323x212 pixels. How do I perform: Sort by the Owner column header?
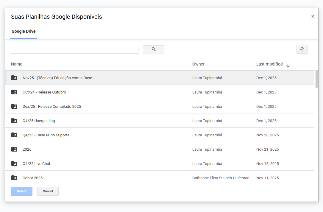(x=198, y=64)
